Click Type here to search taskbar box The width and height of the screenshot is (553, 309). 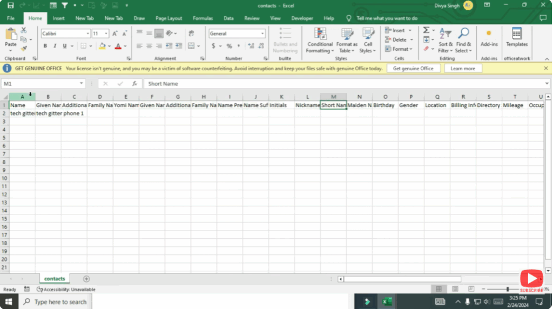pyautogui.click(x=56, y=301)
